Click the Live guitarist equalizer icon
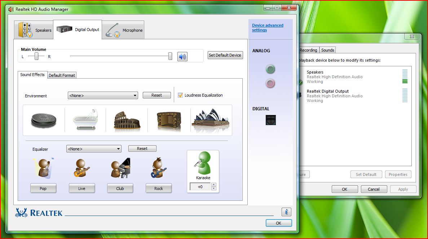 81,168
